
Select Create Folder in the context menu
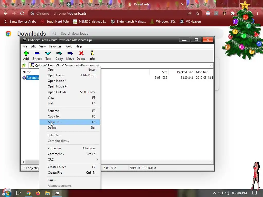[70, 167]
